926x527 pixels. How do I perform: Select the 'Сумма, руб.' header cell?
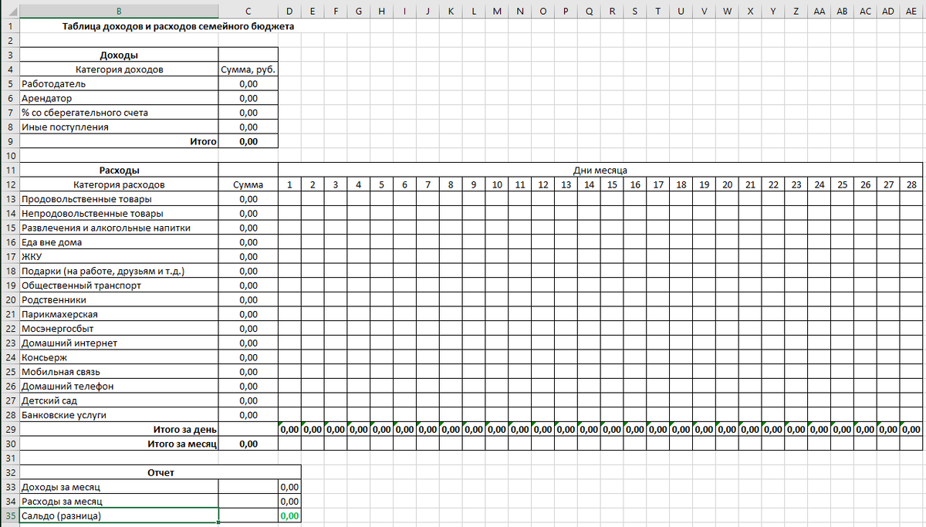coord(248,69)
